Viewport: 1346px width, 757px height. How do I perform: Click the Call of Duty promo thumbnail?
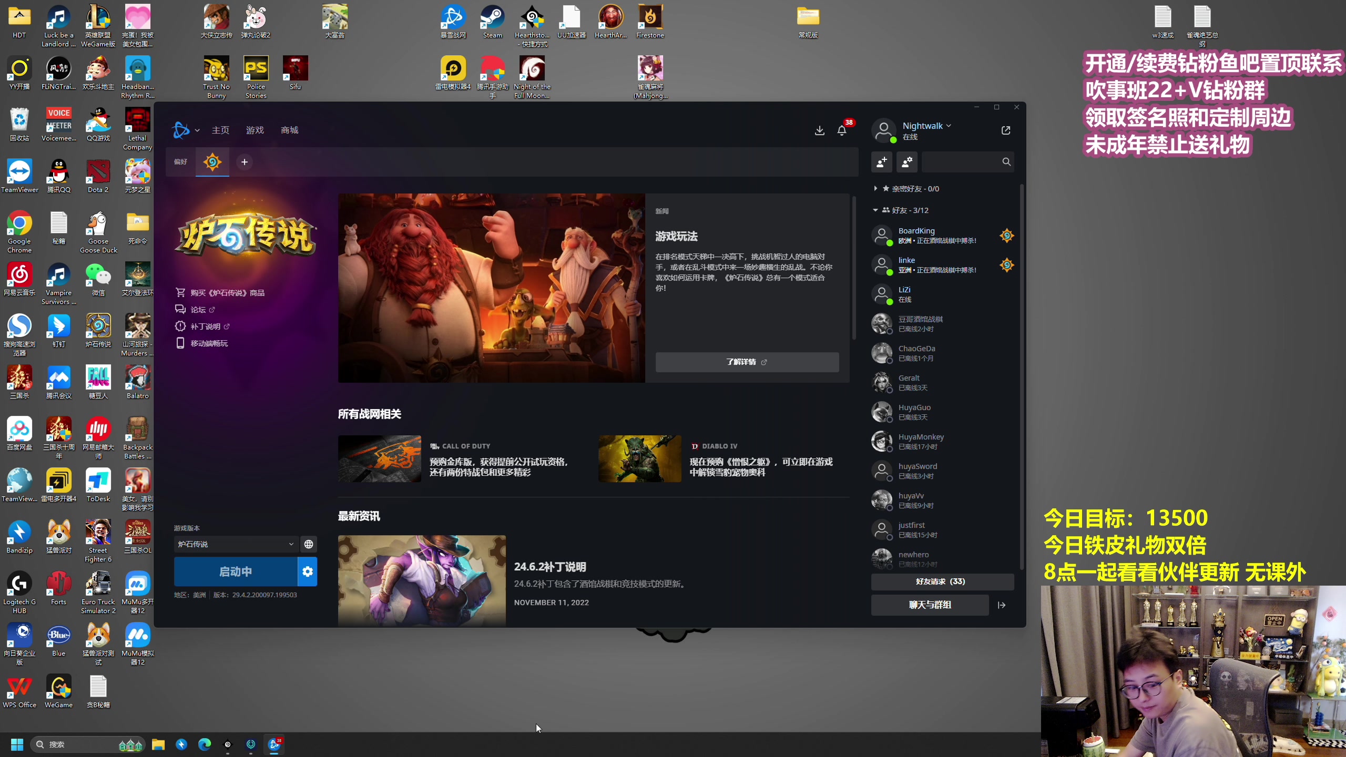pos(379,459)
